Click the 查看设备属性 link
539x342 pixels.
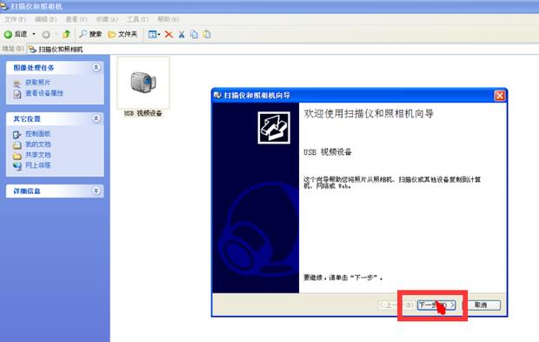[44, 93]
